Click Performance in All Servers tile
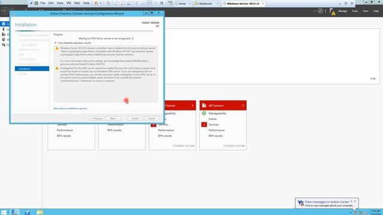 pyautogui.click(x=217, y=130)
